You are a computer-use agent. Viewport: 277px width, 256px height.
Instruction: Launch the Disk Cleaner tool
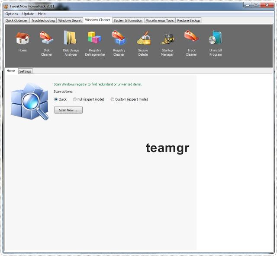(46, 43)
